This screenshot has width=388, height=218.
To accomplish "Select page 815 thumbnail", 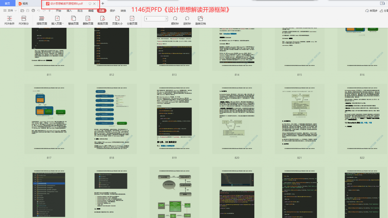I will click(299, 49).
